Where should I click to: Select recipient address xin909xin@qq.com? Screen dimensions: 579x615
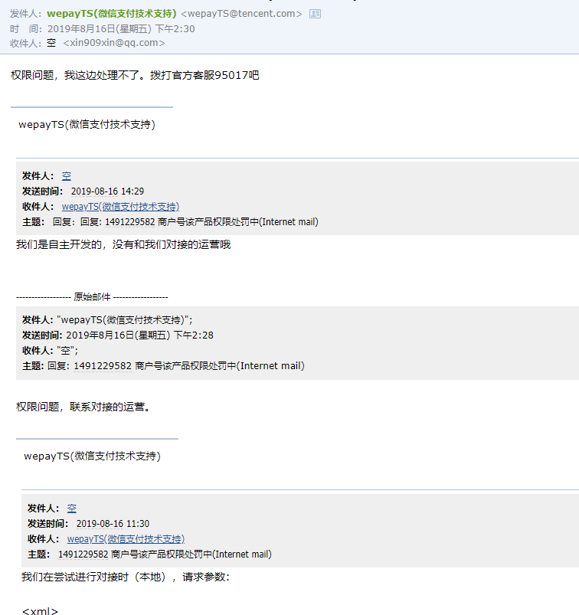[114, 43]
